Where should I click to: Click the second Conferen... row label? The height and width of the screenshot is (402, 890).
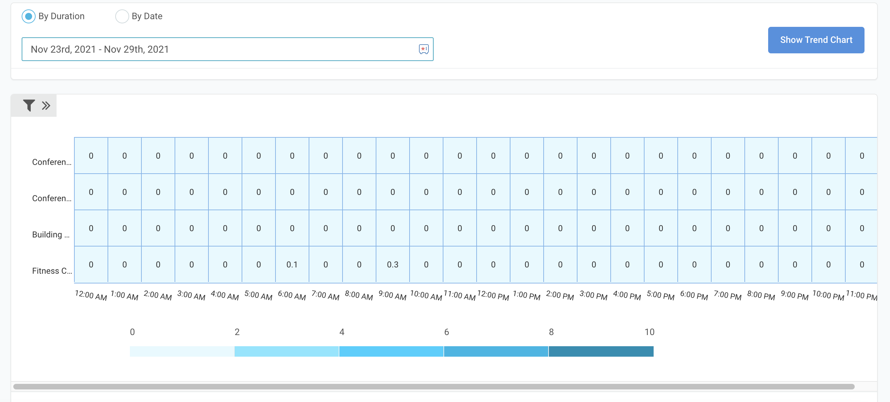[x=52, y=198]
